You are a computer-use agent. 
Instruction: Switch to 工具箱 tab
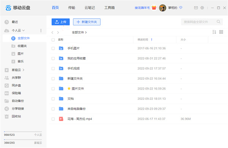pyautogui.click(x=109, y=8)
